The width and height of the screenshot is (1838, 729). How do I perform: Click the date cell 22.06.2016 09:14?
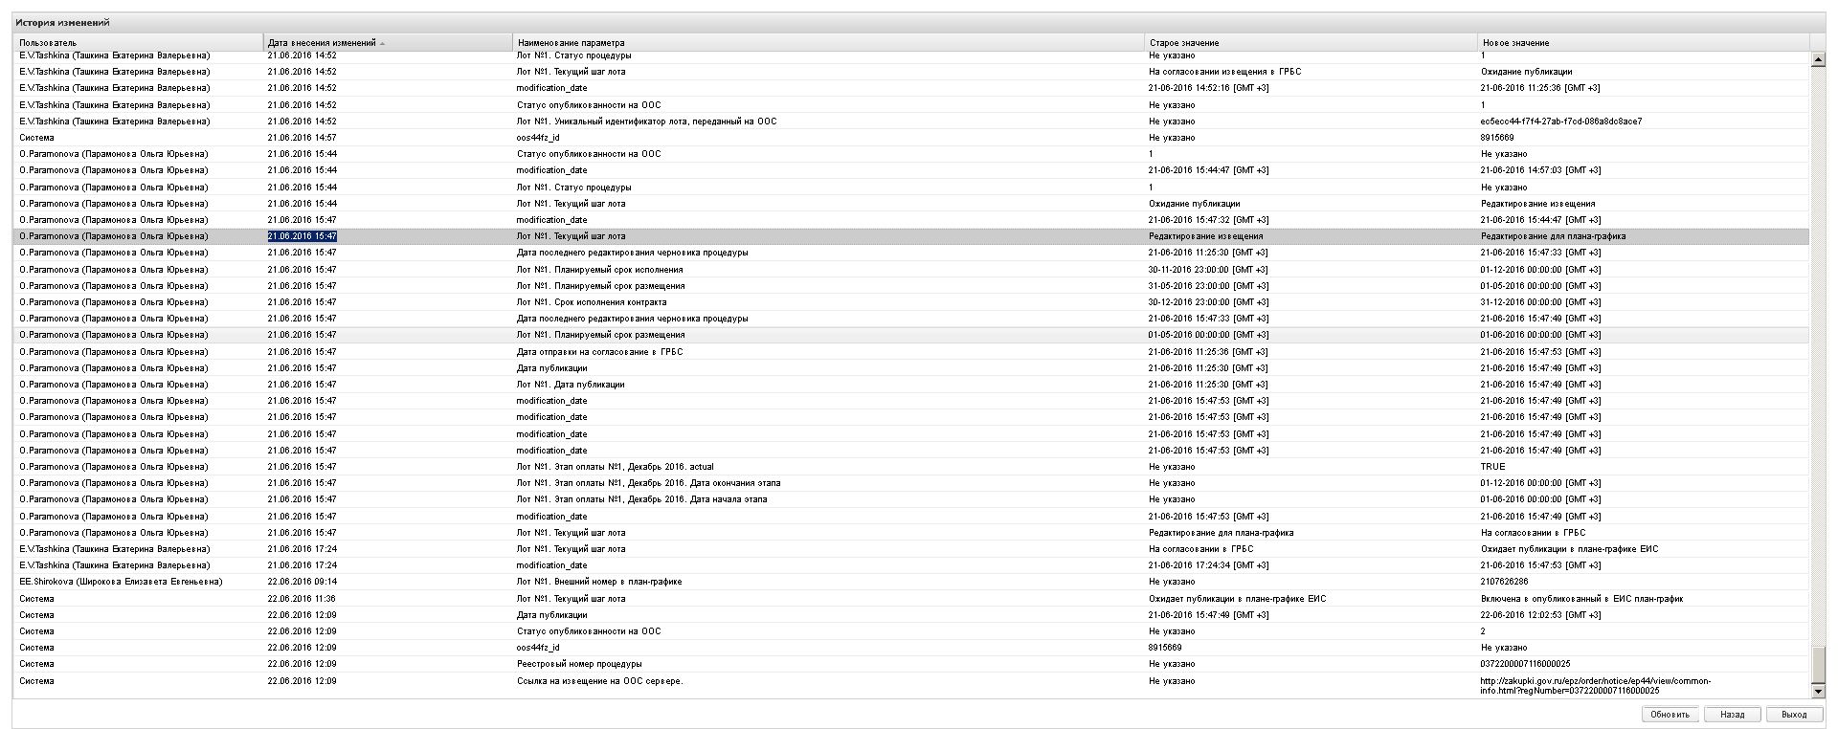point(303,582)
